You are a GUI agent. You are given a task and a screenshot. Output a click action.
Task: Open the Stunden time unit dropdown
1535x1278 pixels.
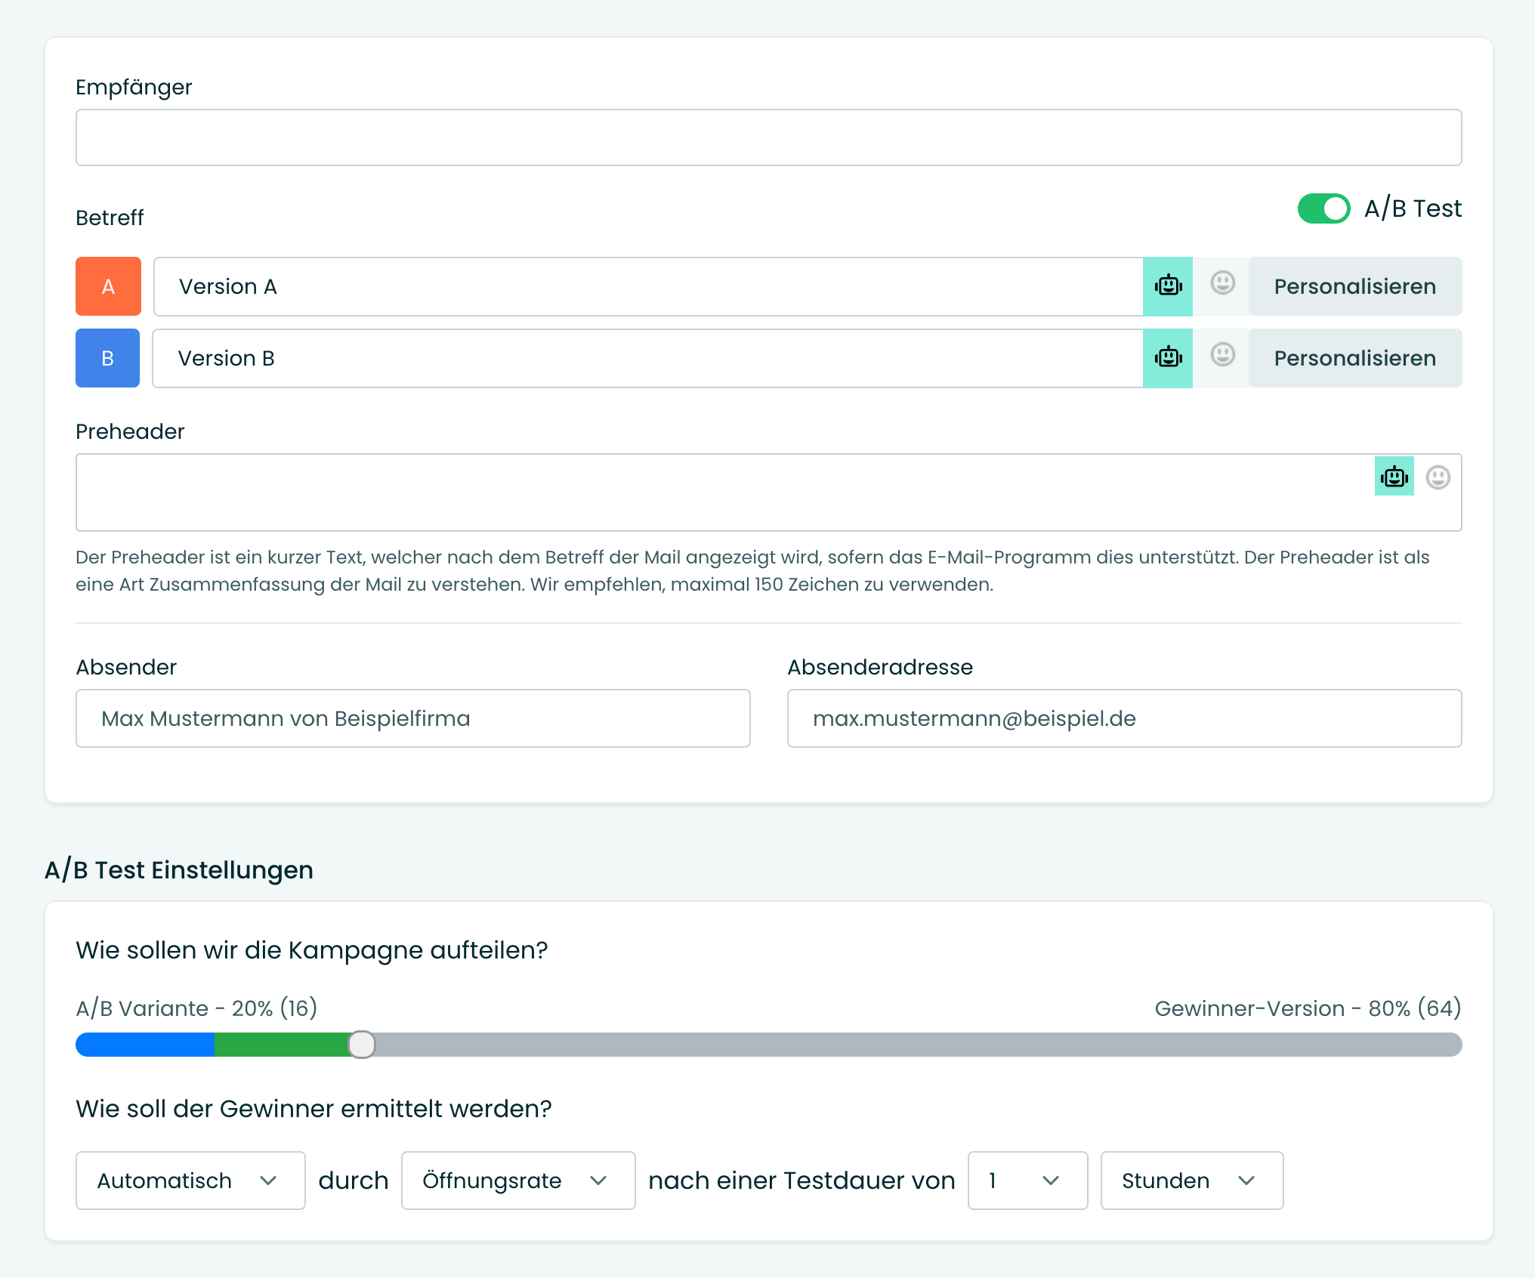(x=1191, y=1181)
